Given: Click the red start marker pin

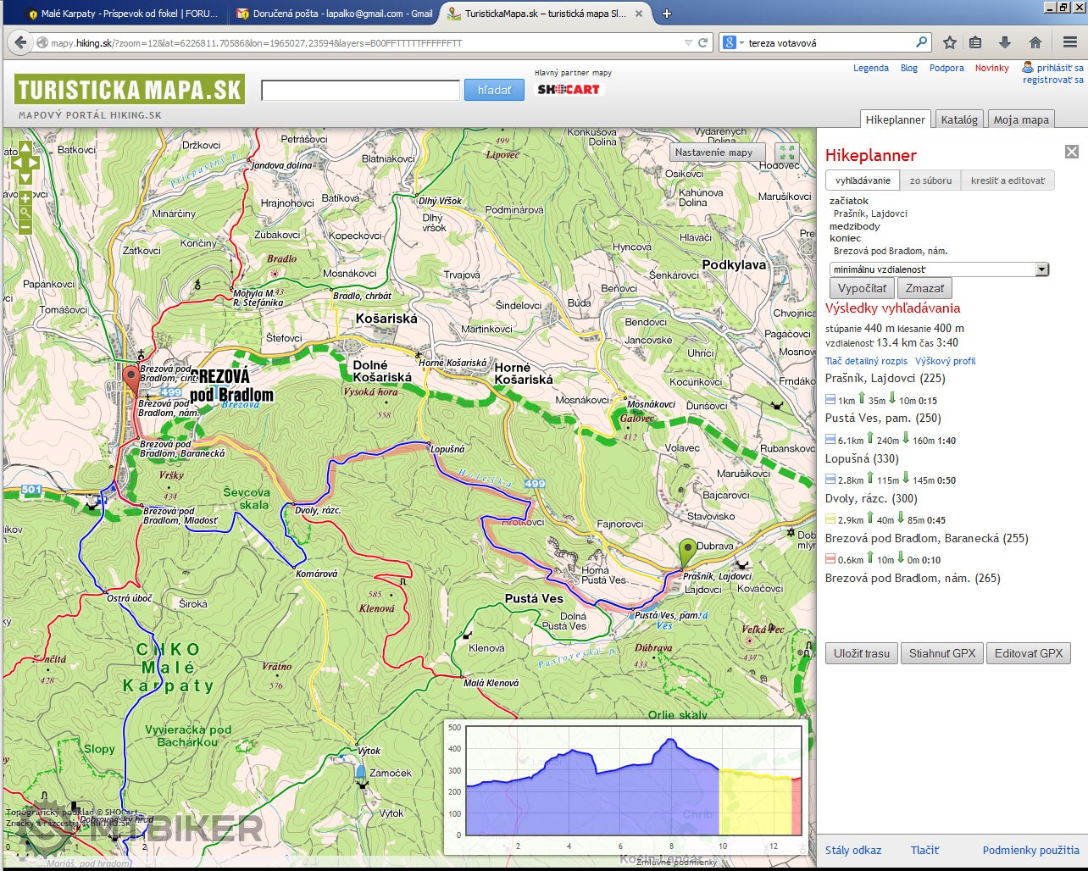Looking at the screenshot, I should click(130, 380).
